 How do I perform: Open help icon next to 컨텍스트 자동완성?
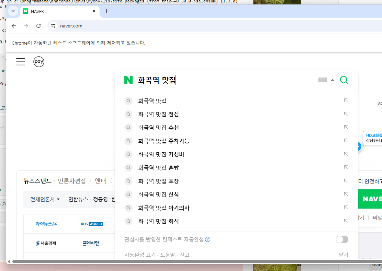[207, 239]
